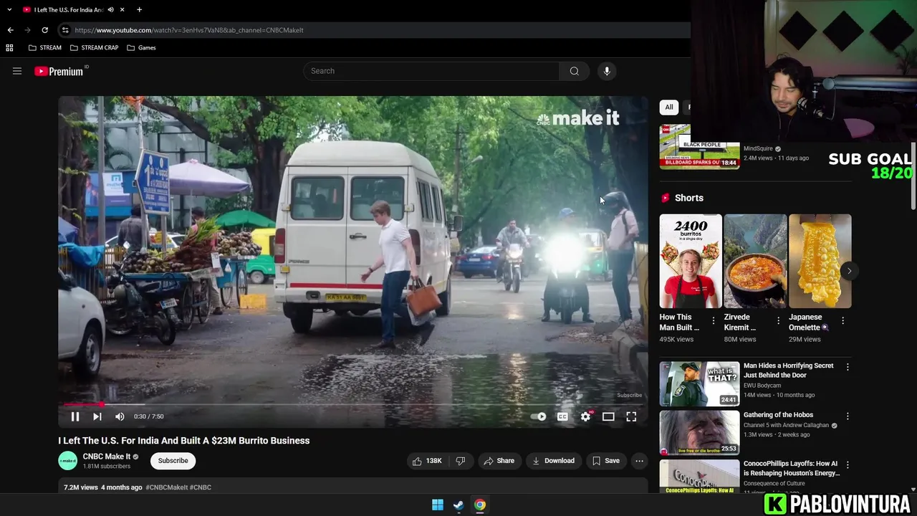
Task: Subscribe to CNBC Make It
Action: point(173,461)
